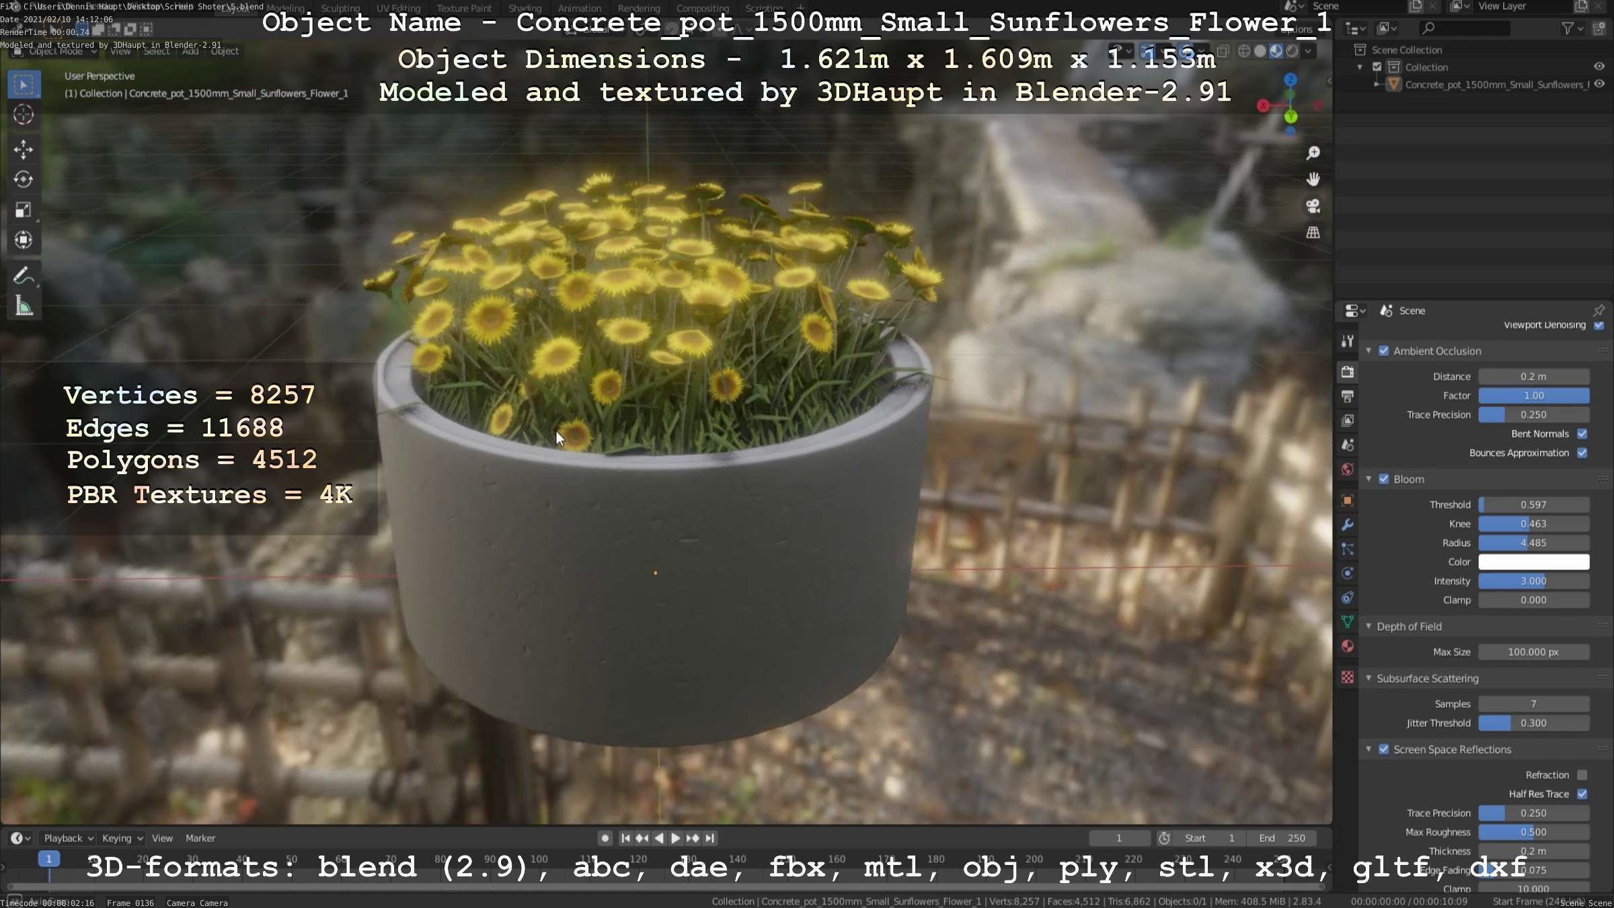This screenshot has width=1614, height=908.
Task: Adjust the Bloom Intensity slider
Action: click(x=1533, y=581)
